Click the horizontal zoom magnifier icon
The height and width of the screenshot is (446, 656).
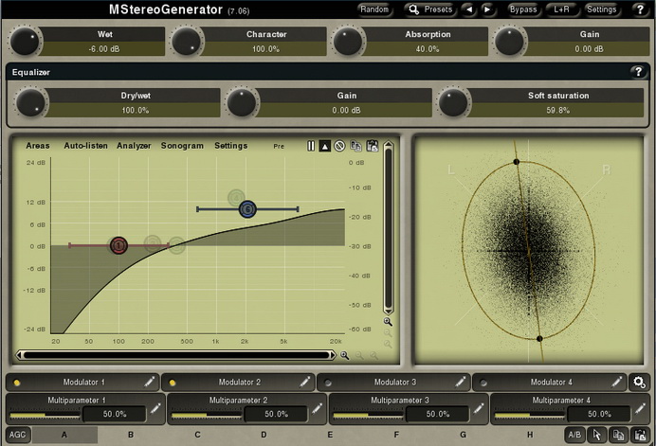tap(344, 355)
